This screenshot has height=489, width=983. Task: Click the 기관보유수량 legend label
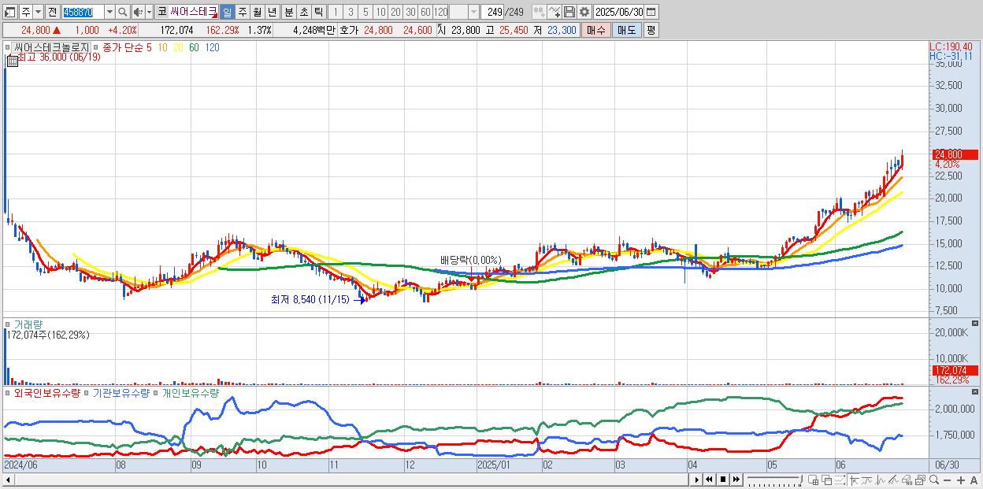point(120,392)
